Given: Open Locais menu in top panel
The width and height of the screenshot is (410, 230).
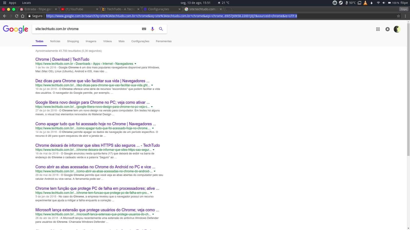Looking at the screenshot, I should [x=26, y=3].
